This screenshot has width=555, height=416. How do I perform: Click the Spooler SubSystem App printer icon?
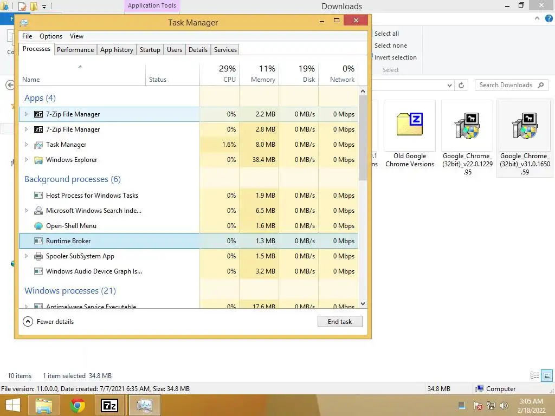[38, 256]
